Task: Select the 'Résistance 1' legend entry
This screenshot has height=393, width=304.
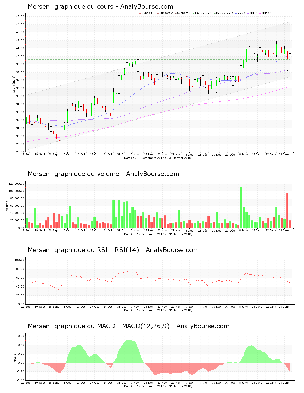Action: [x=202, y=13]
